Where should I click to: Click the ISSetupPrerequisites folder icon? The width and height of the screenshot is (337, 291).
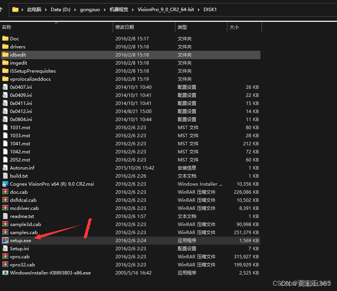(x=5, y=71)
